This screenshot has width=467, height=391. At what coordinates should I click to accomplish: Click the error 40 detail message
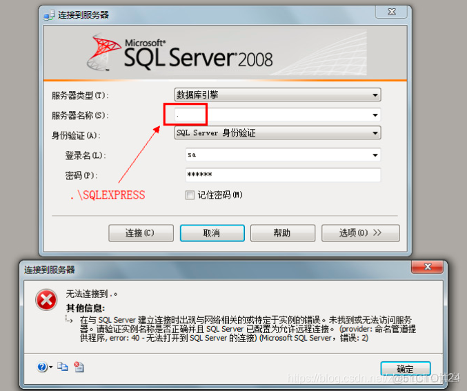[x=248, y=329]
